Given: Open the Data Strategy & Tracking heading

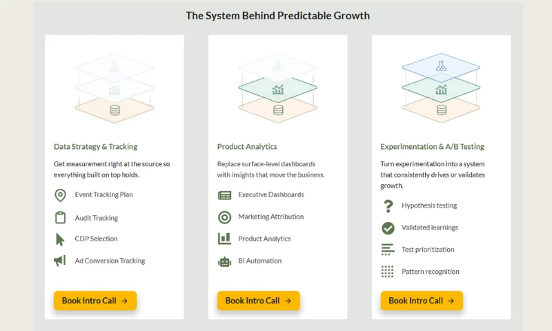Looking at the screenshot, I should (x=95, y=147).
